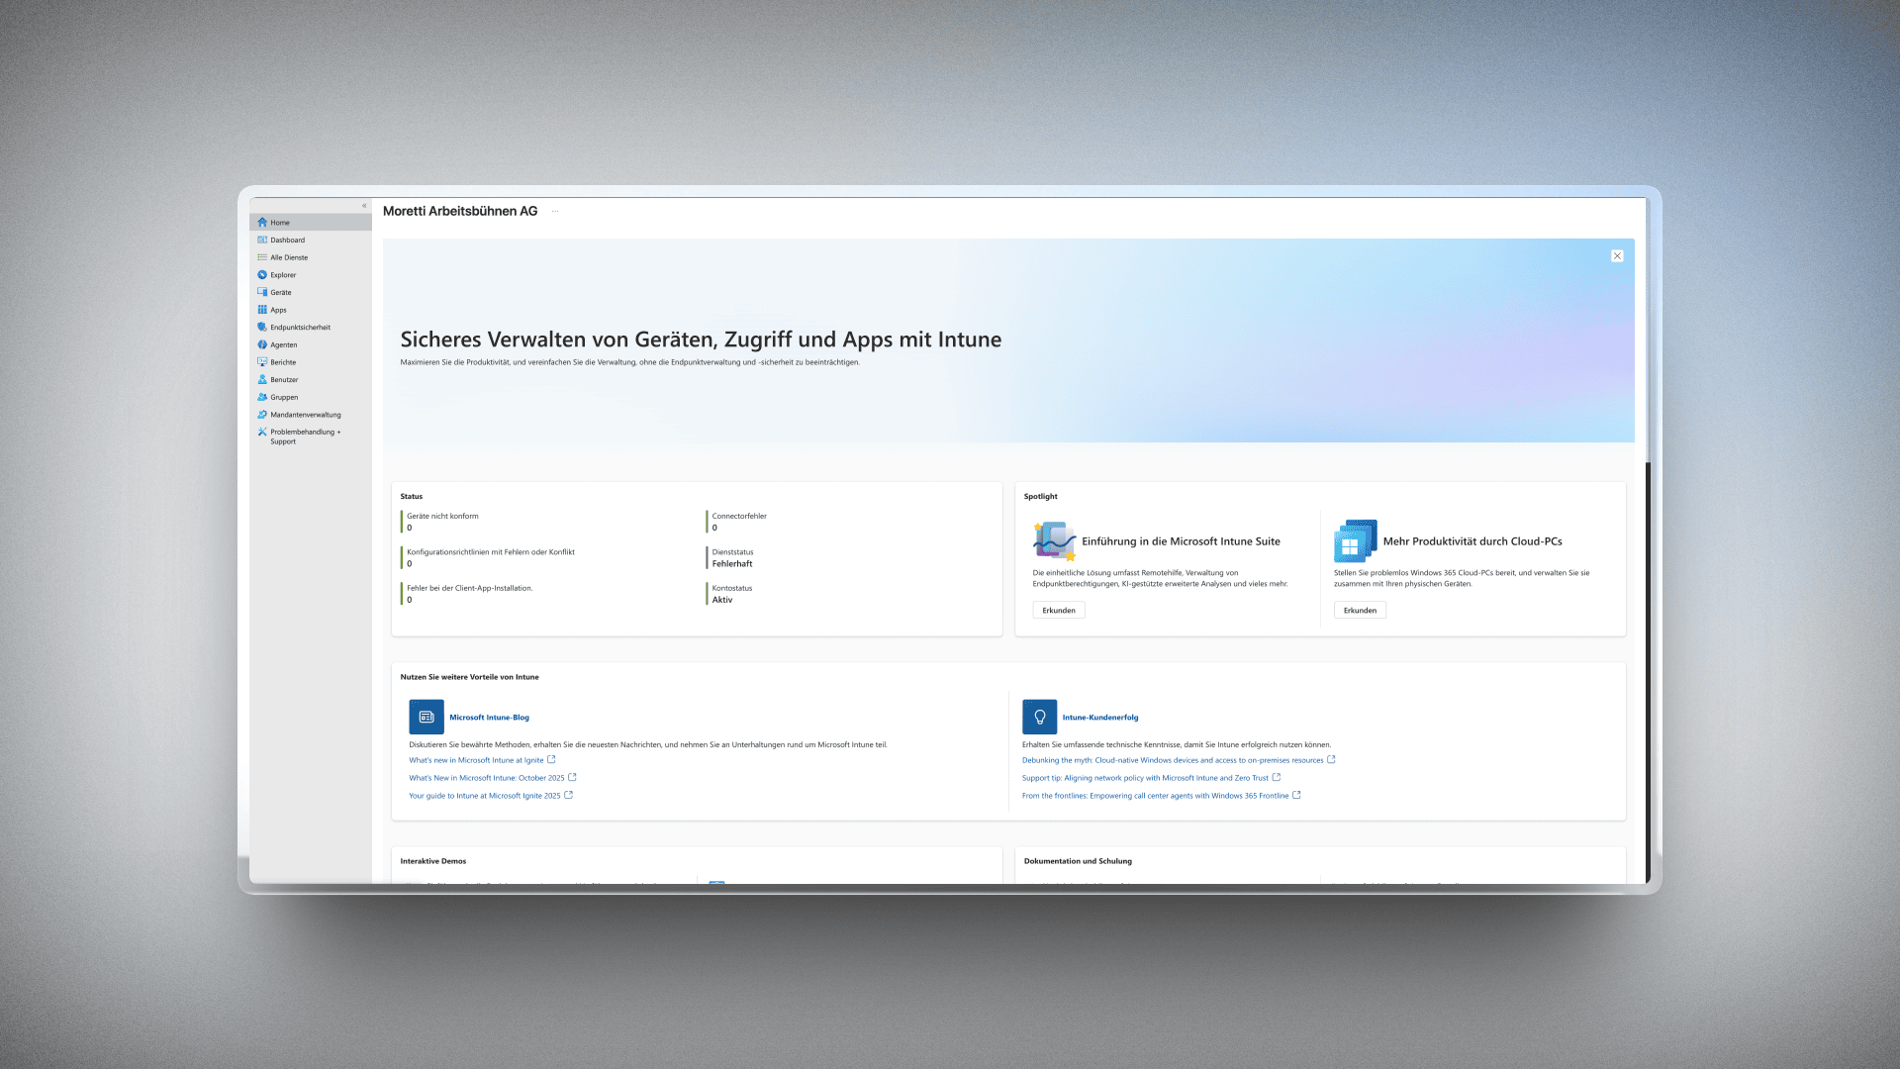
Task: Click Erkunden under Cloud-PCs
Action: pyautogui.click(x=1360, y=611)
